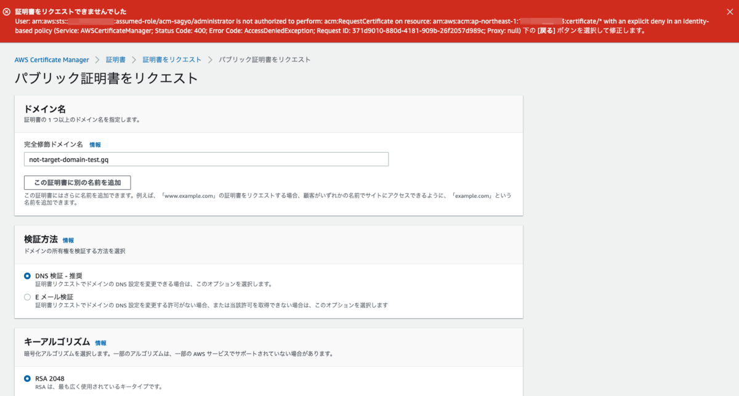Click the text ドメインの所有権を検証する方法を選択
The width and height of the screenshot is (739, 396).
(75, 251)
